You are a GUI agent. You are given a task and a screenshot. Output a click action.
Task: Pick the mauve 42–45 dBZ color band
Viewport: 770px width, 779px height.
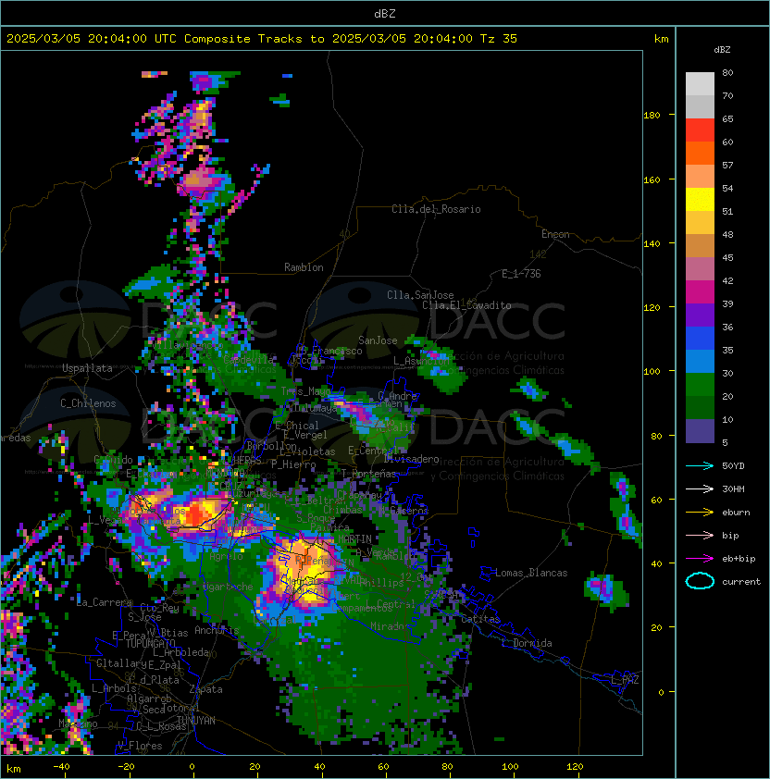point(700,269)
